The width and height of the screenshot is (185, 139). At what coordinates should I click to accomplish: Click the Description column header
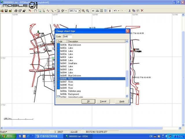pos(96,41)
